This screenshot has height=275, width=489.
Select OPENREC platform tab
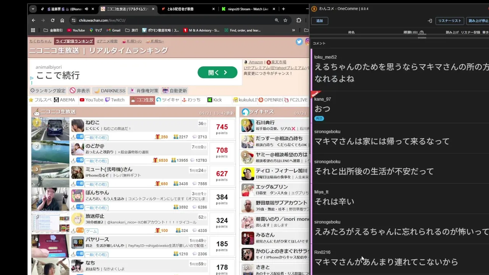(270, 100)
